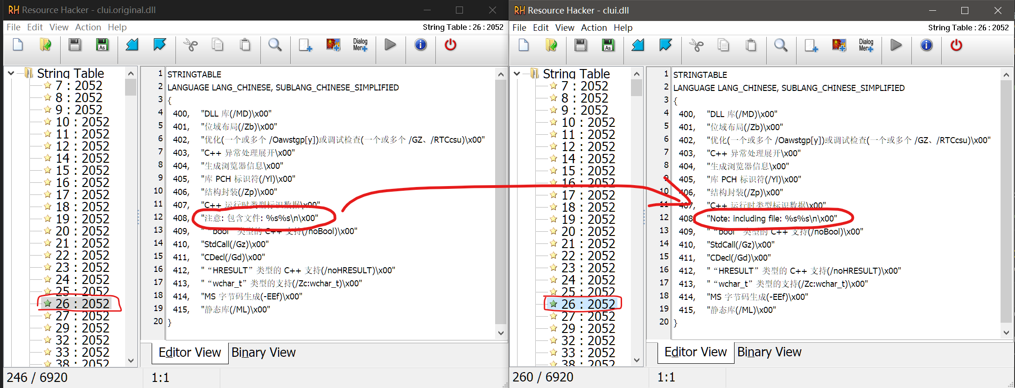Viewport: 1015px width, 388px height.
Task: Click New file icon in clui.original.dll window
Action: [18, 45]
